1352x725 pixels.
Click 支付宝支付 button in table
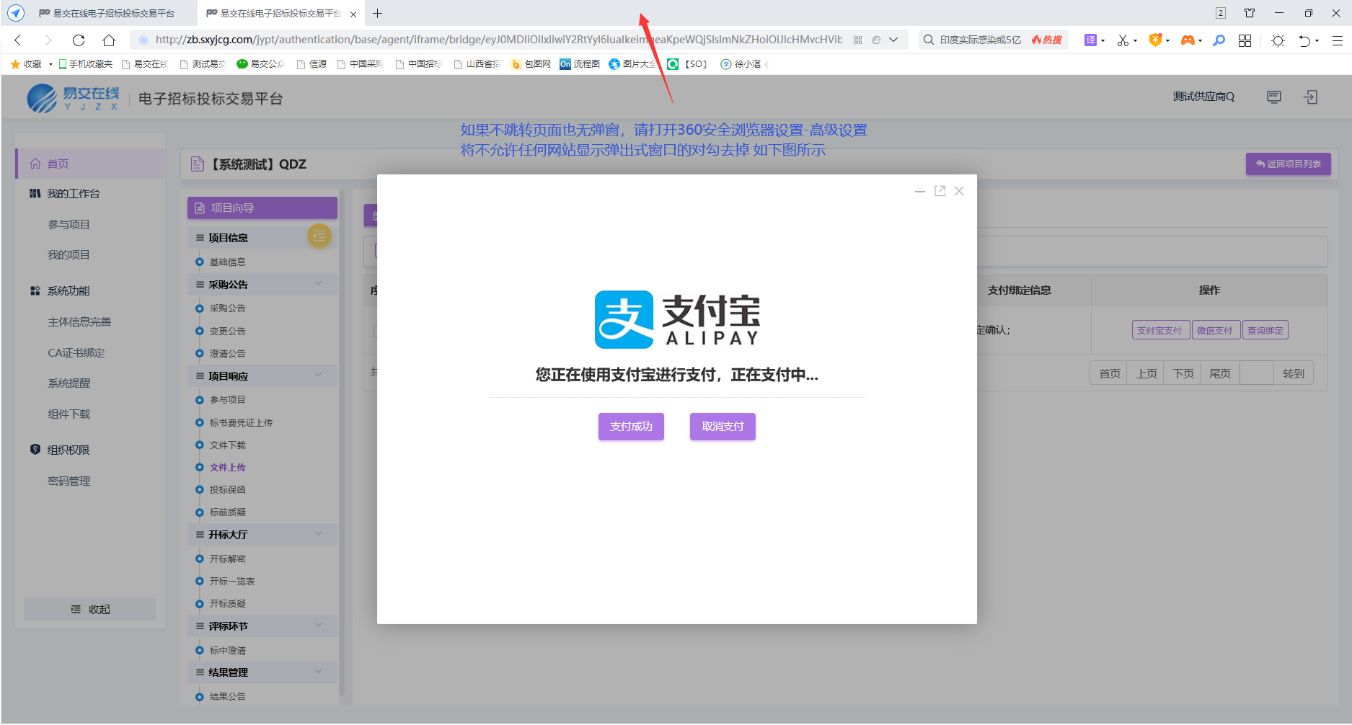click(1159, 330)
